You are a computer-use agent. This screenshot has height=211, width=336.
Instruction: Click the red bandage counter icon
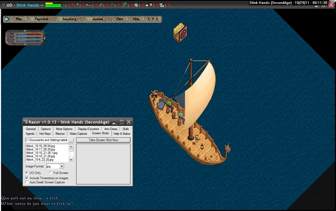(73, 5)
